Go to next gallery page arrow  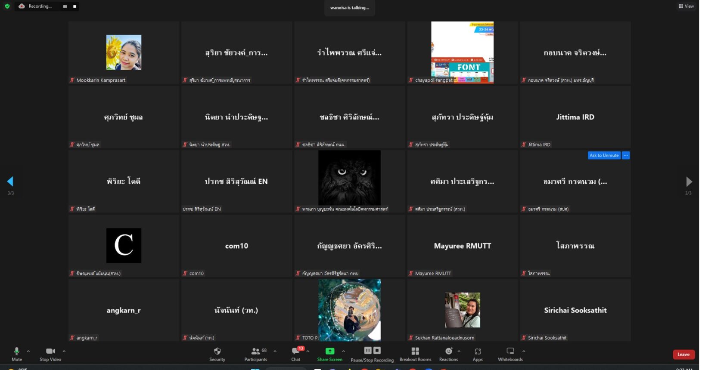tap(689, 181)
